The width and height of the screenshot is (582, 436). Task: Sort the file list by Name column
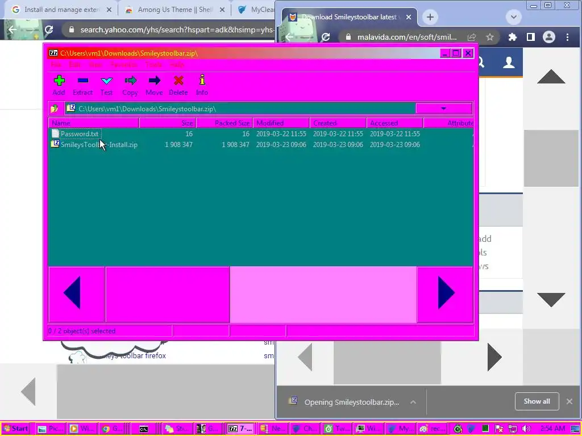pyautogui.click(x=94, y=123)
